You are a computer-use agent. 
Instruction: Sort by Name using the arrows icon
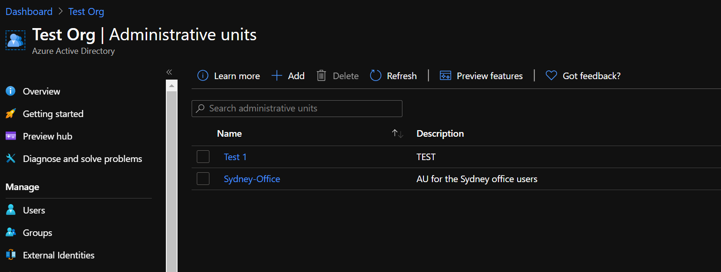pos(397,133)
